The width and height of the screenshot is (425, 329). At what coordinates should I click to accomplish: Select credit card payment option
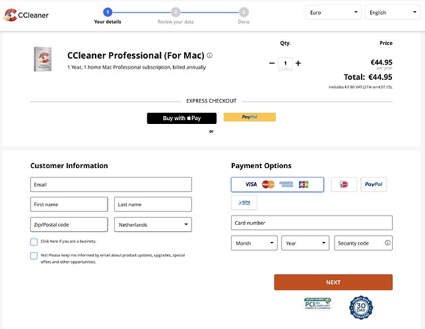point(277,185)
